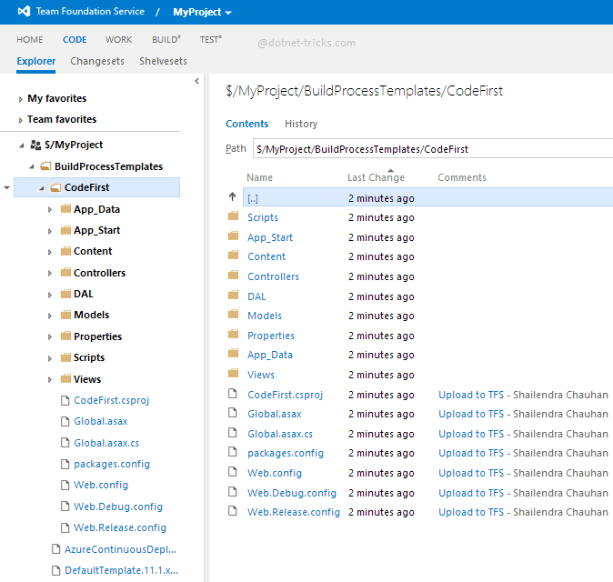Viewport: 613px width, 582px height.
Task: Click the Web.config file icon in contents list
Action: point(233,473)
